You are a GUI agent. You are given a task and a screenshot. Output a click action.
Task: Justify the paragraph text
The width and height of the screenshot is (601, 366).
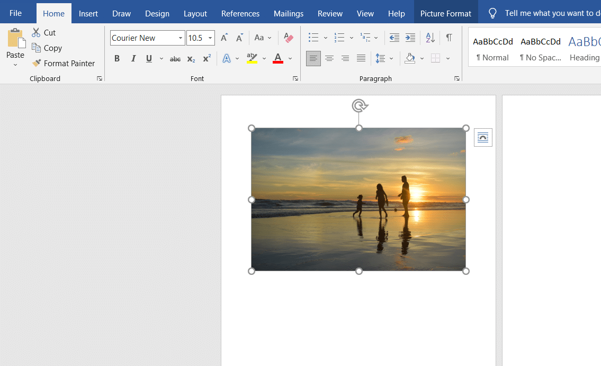click(x=361, y=58)
